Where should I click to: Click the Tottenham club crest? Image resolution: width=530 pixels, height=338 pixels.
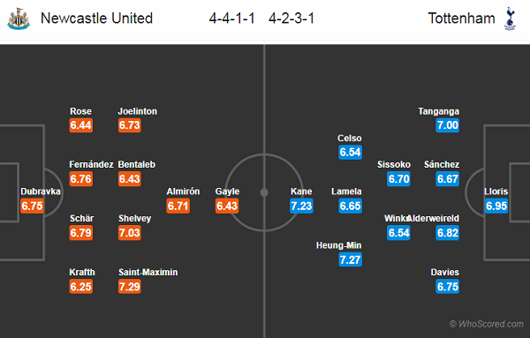point(510,19)
